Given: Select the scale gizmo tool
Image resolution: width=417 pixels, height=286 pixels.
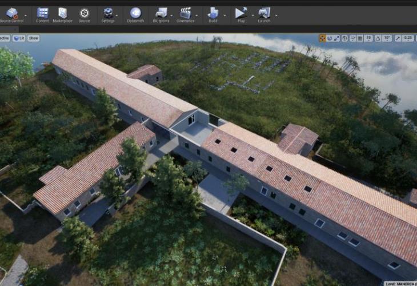Looking at the screenshot, I should (x=337, y=38).
